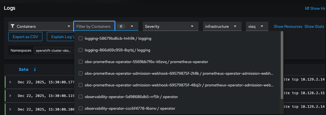Check logging-58679bd6cb-lmh9k container checkbox
This screenshot has height=115, width=326.
tap(81, 38)
